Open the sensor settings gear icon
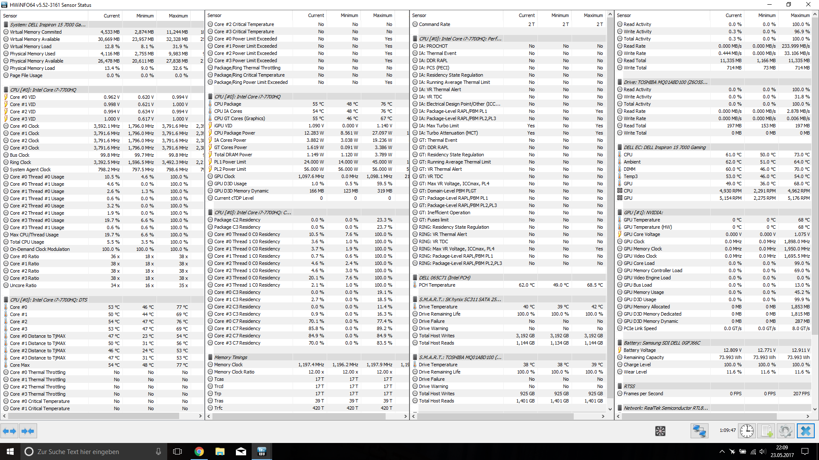The image size is (819, 460). point(785,431)
